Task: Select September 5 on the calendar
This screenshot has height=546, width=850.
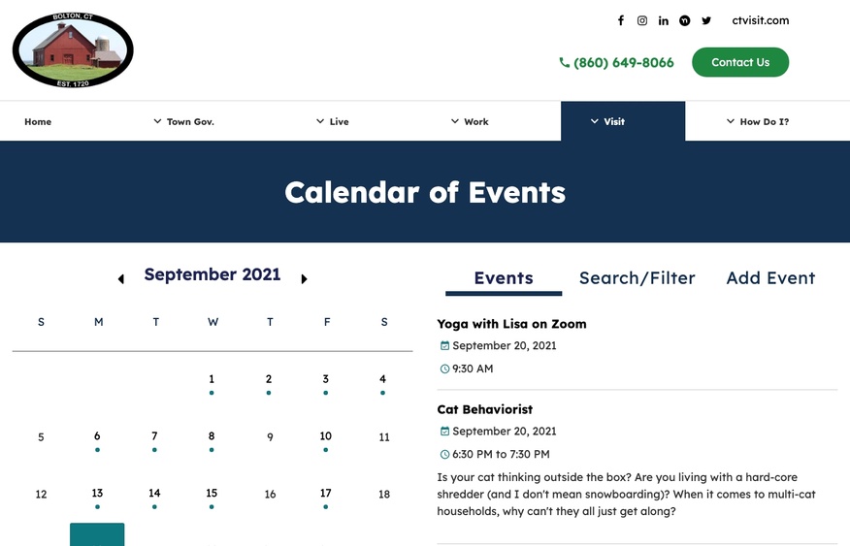Action: [x=41, y=437]
